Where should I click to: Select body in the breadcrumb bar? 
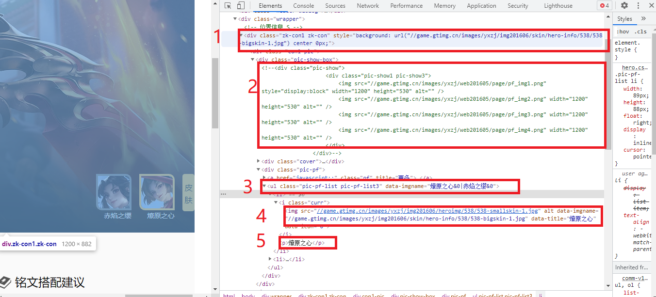click(x=248, y=295)
